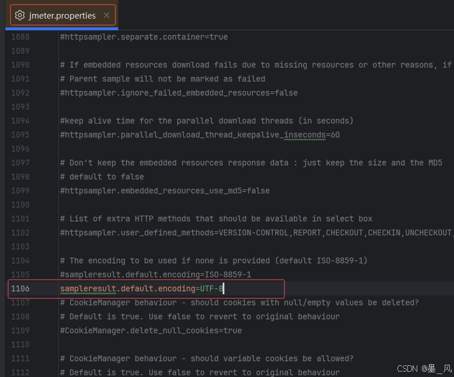Click the '# default to false' comment
Viewport: 454px width, 377px height.
coord(102,177)
